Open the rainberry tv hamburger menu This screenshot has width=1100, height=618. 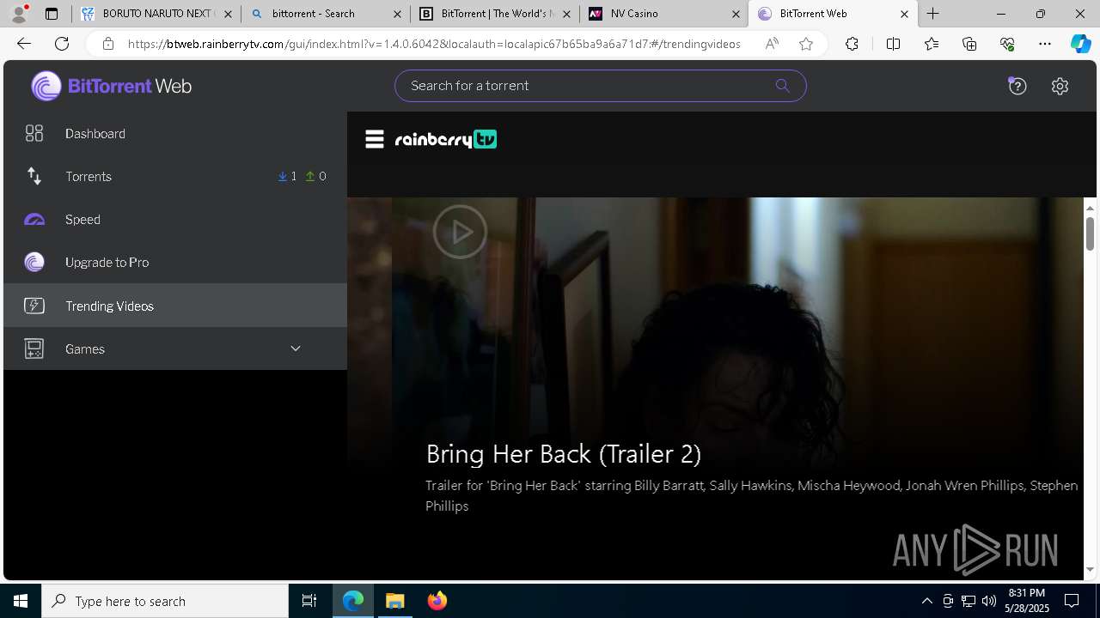tap(375, 139)
